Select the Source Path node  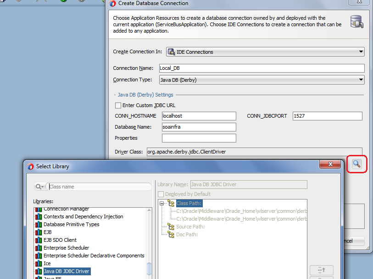point(190,227)
